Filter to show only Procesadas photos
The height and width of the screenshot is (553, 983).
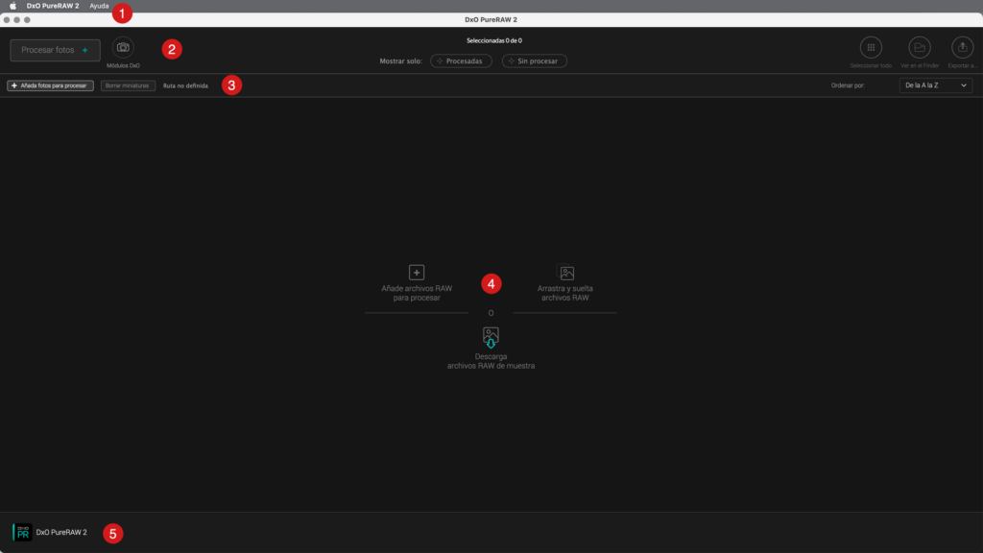coord(461,60)
